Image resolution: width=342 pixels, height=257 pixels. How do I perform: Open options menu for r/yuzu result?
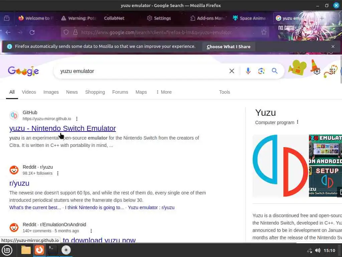point(57,173)
